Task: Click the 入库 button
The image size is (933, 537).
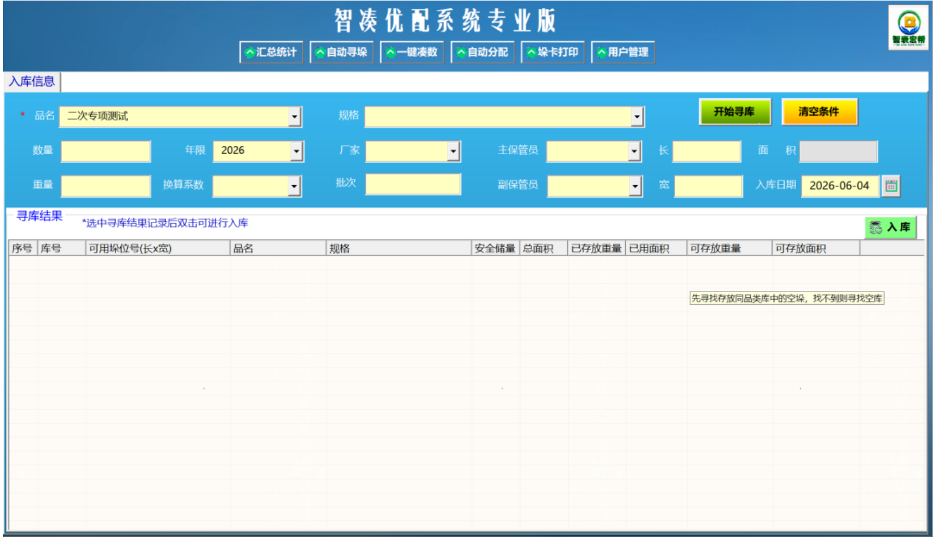Action: click(890, 227)
